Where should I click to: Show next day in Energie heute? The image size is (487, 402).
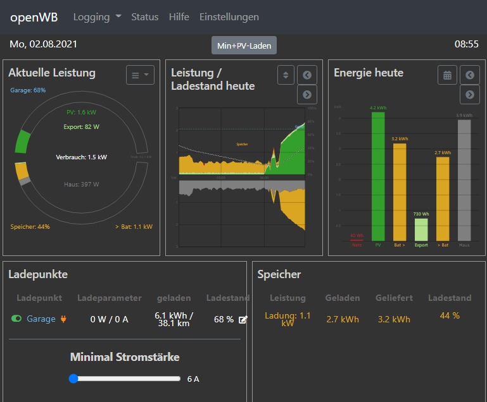[469, 95]
